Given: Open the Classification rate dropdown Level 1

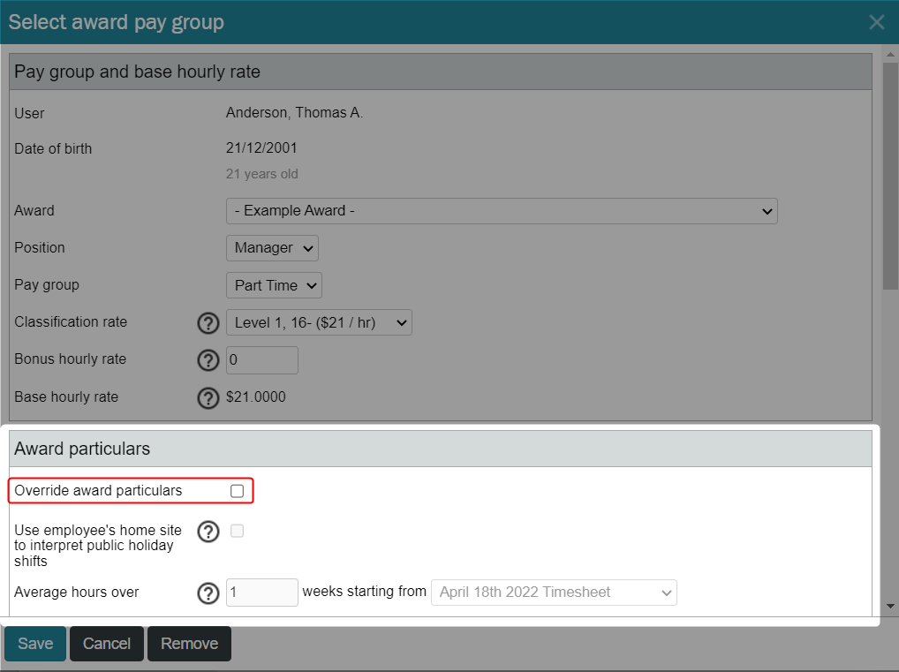Looking at the screenshot, I should (x=319, y=322).
